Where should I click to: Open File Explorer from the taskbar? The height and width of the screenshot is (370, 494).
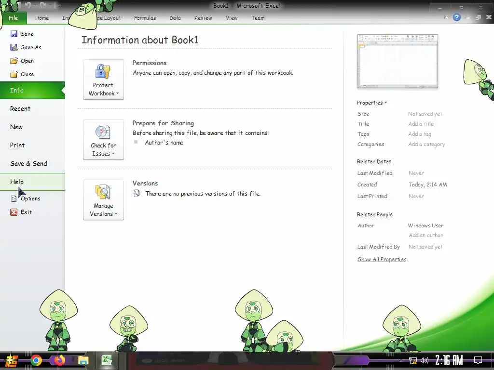coord(83,360)
